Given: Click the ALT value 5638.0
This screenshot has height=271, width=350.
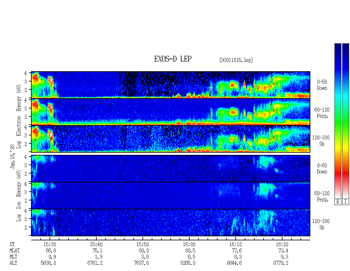Looking at the screenshot, I should pos(48,263).
